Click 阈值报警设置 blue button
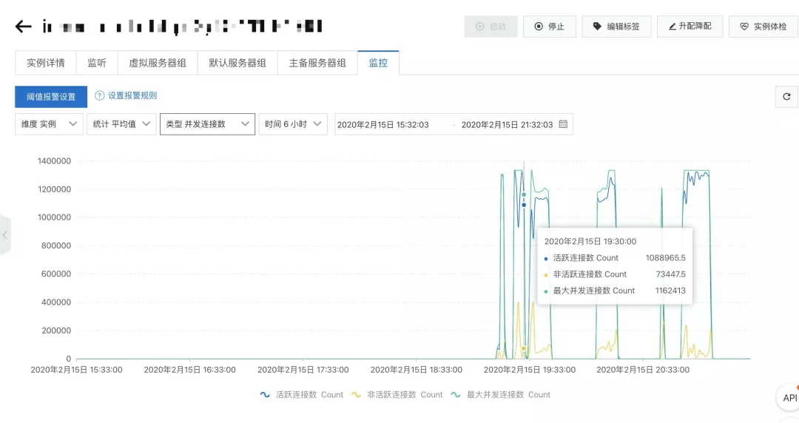Screen dimensions: 799x423 point(51,96)
